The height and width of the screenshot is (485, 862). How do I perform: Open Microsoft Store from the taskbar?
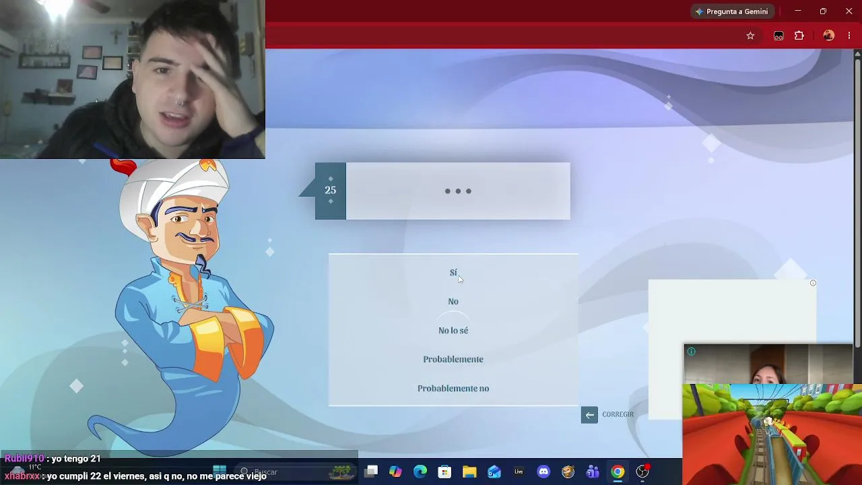click(x=444, y=472)
